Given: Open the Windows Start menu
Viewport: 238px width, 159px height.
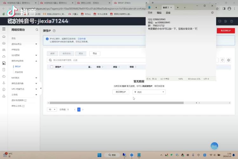Looking at the screenshot, I should 99,155.
